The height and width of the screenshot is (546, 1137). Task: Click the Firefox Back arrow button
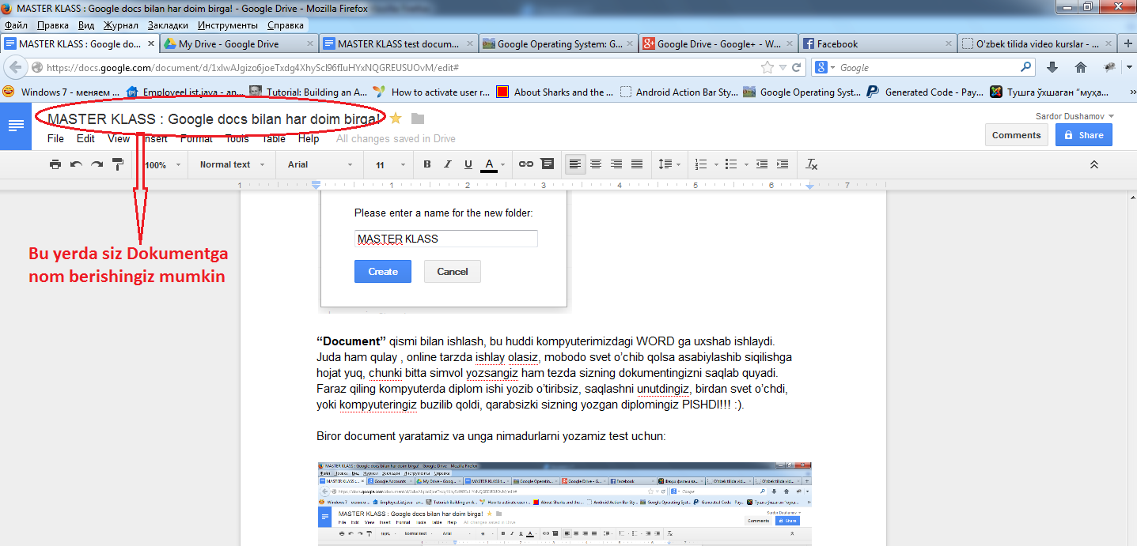point(17,67)
